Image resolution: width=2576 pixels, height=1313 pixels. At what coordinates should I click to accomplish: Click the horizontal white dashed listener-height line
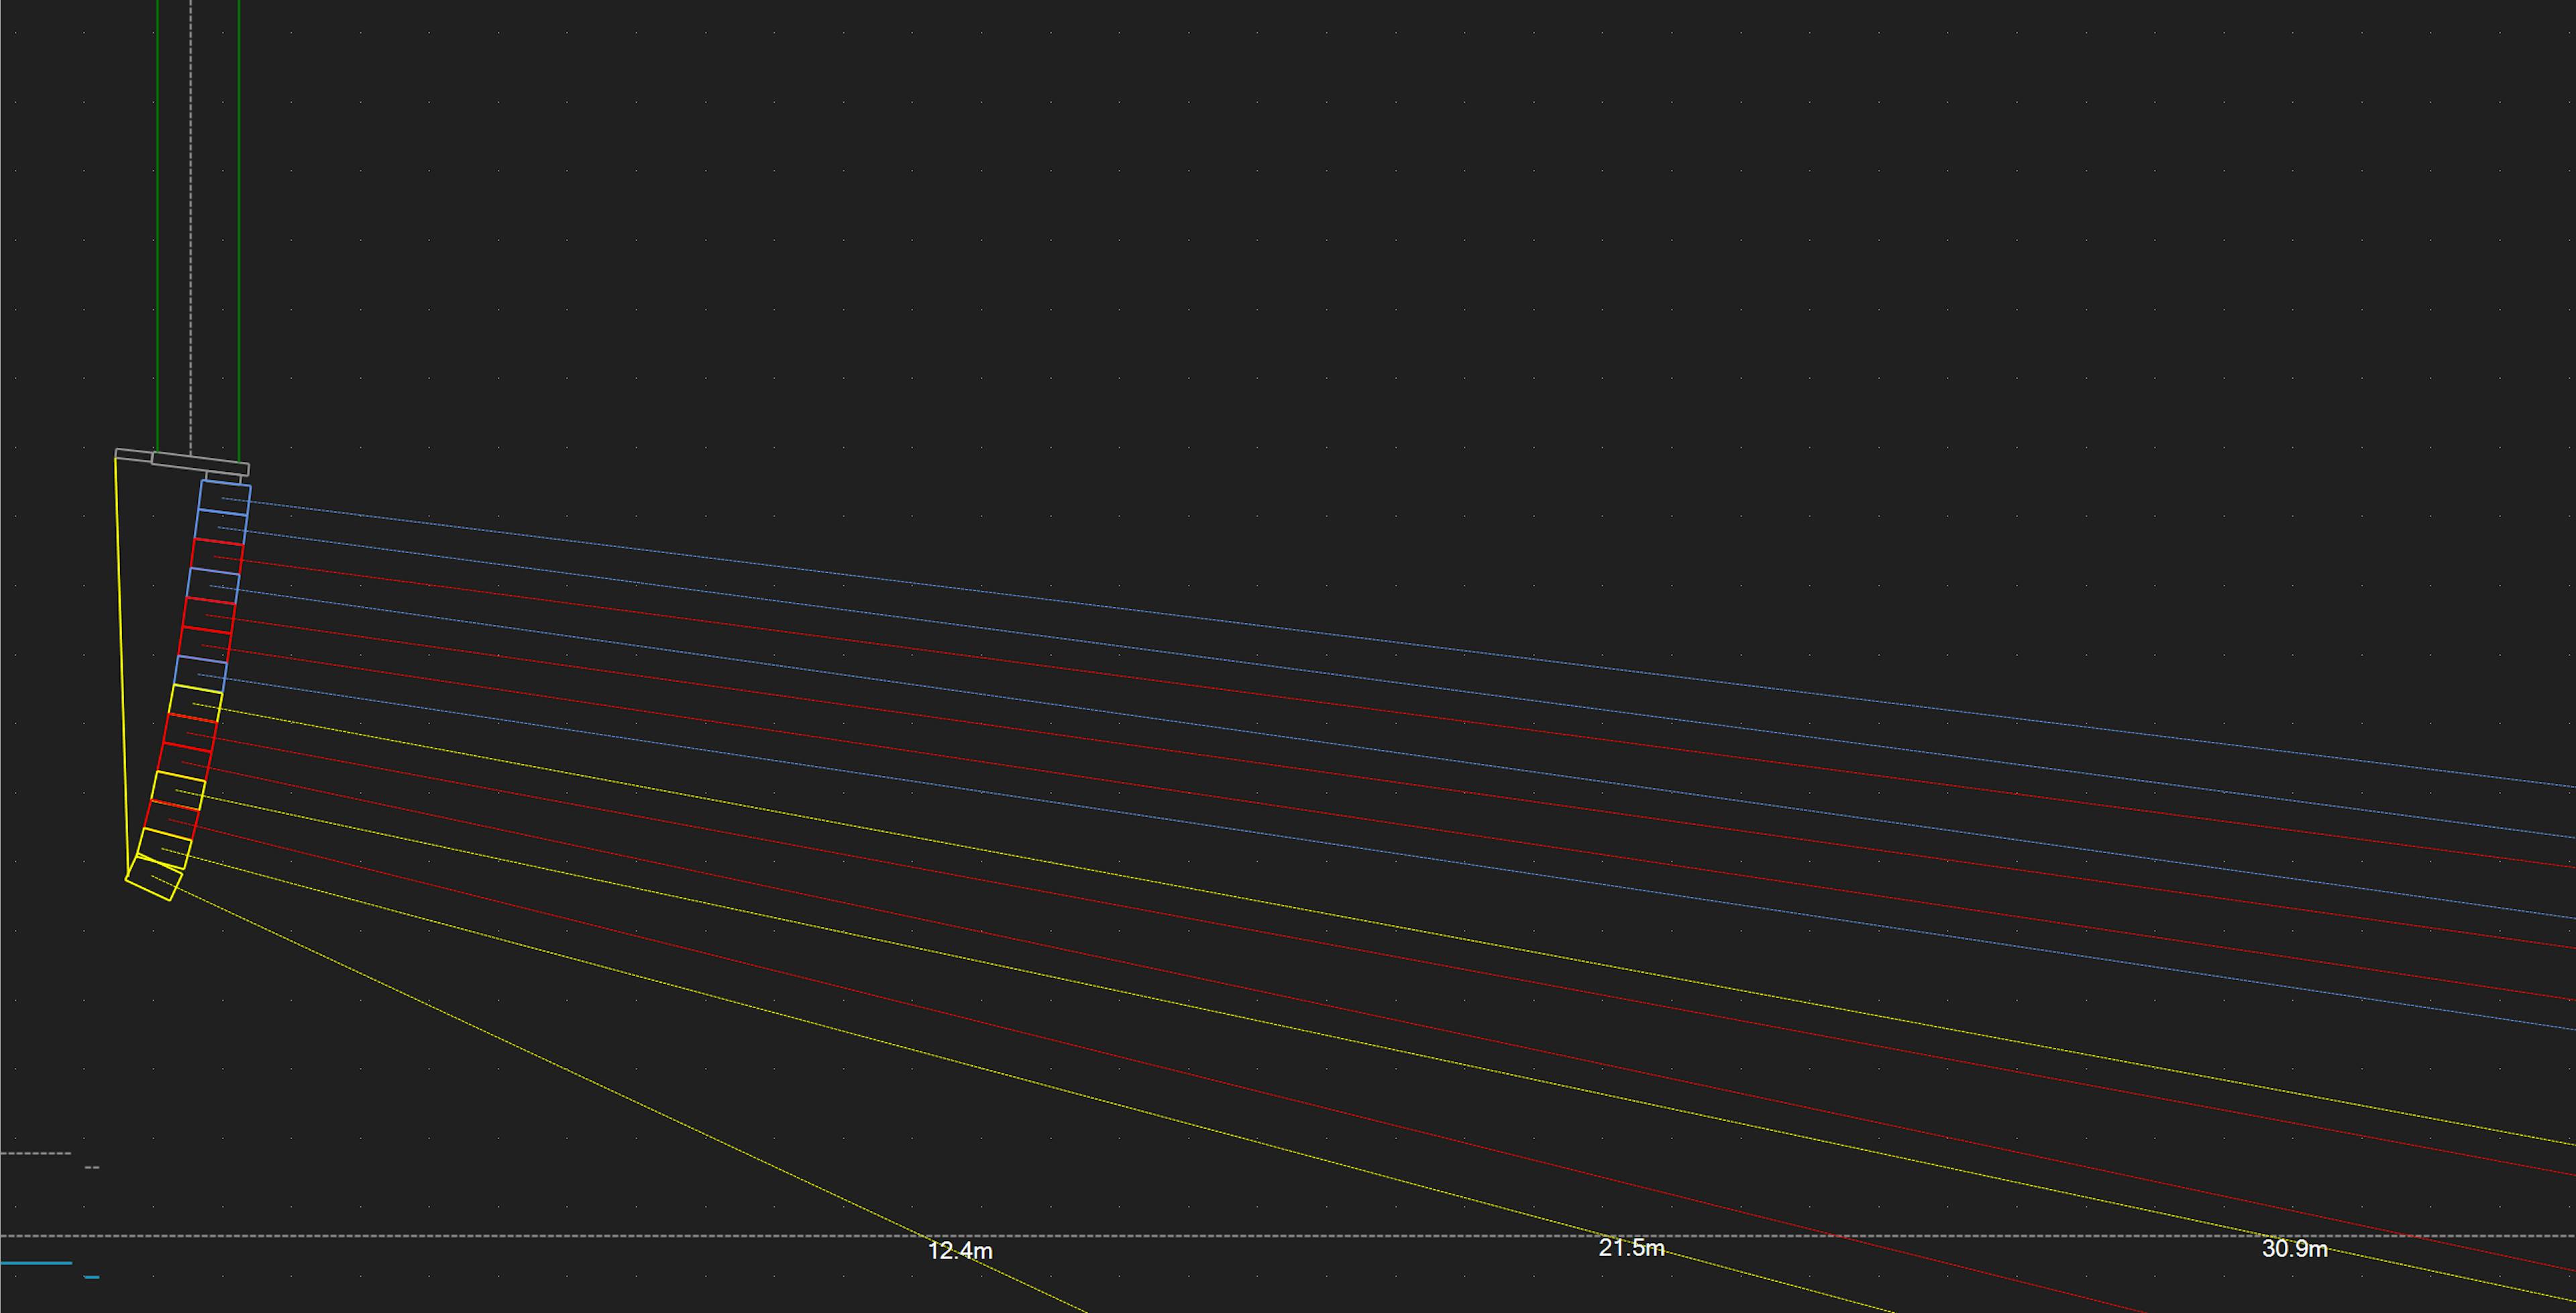point(1300,1236)
